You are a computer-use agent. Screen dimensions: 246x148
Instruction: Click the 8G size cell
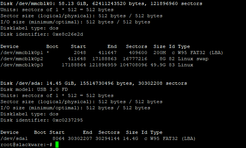(163, 59)
